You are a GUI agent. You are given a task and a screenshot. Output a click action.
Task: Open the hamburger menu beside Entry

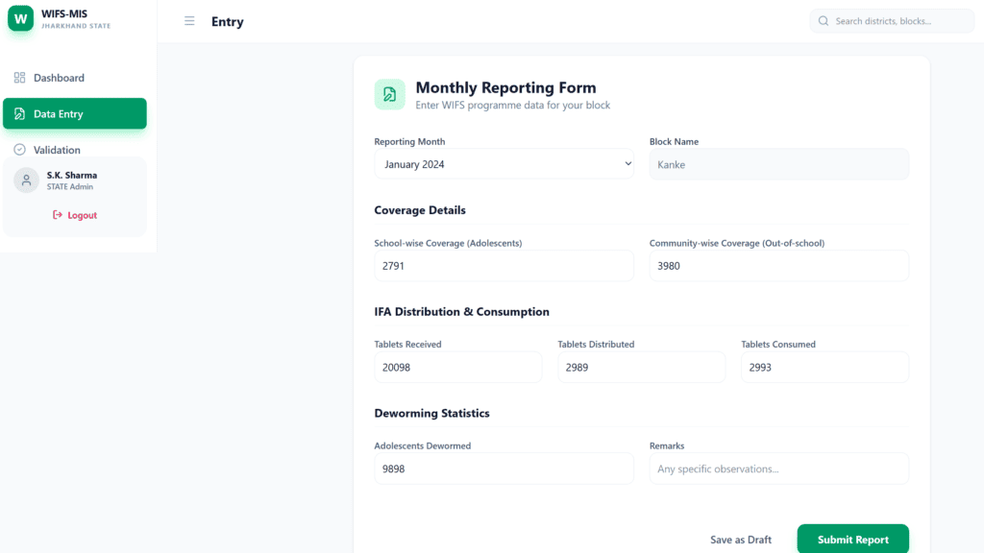click(x=189, y=21)
